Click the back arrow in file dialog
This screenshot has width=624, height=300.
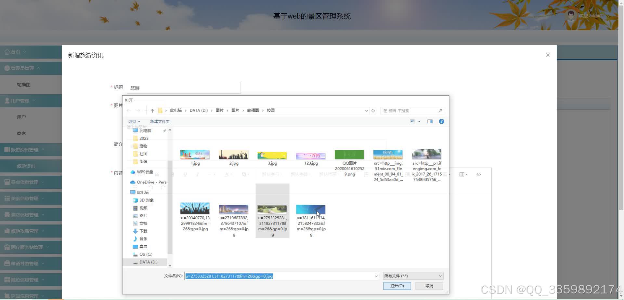point(129,111)
